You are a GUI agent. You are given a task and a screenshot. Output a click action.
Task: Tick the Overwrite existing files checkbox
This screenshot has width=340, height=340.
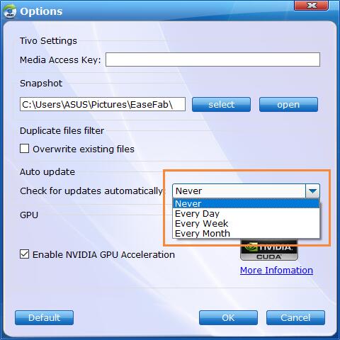pos(24,149)
